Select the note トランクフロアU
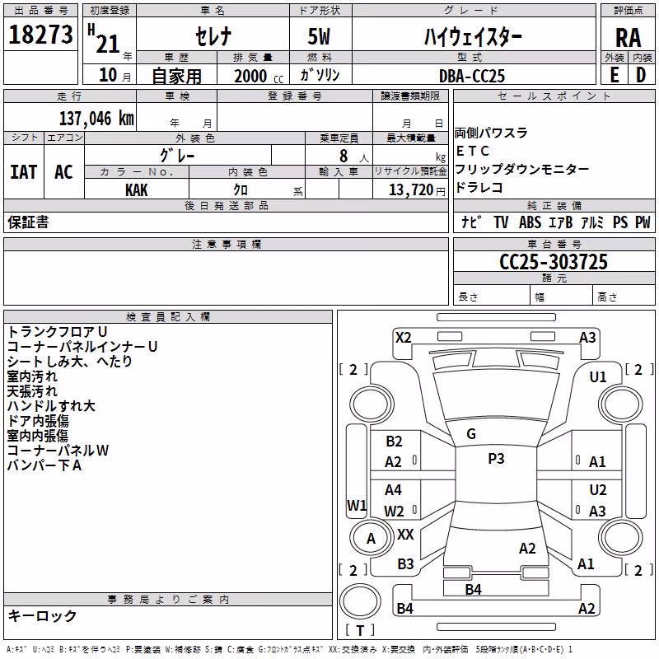The width and height of the screenshot is (659, 659). 58,332
